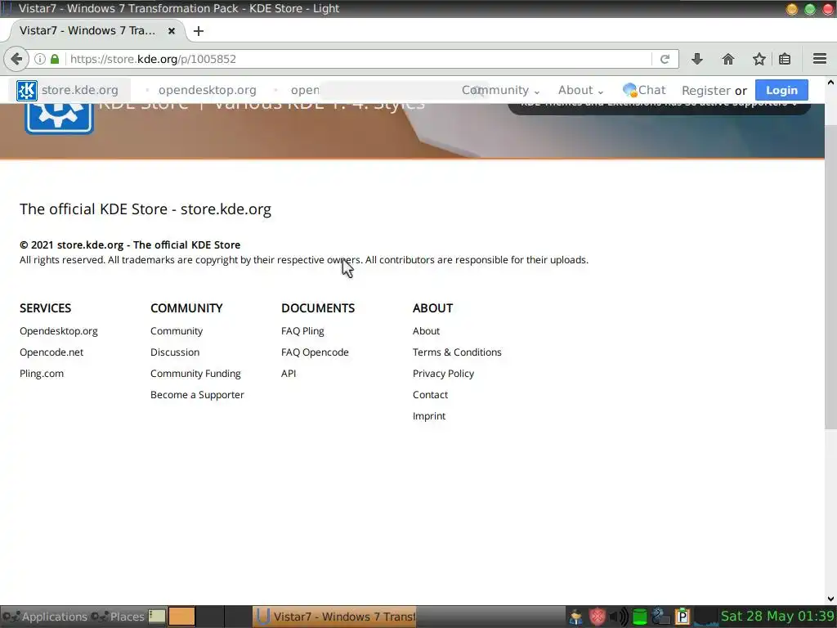The image size is (837, 628).
Task: Select the Vistar7 - Windows 7 Tra... tab
Action: (88, 30)
